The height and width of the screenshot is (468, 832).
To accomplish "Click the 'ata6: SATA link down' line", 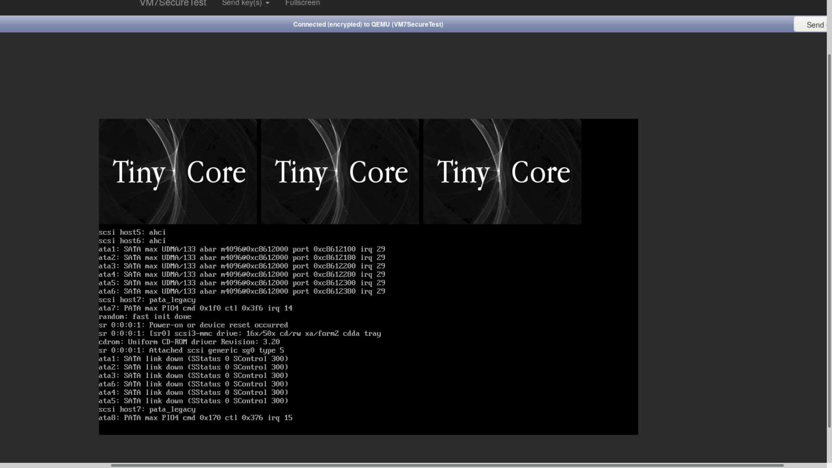I will [193, 384].
